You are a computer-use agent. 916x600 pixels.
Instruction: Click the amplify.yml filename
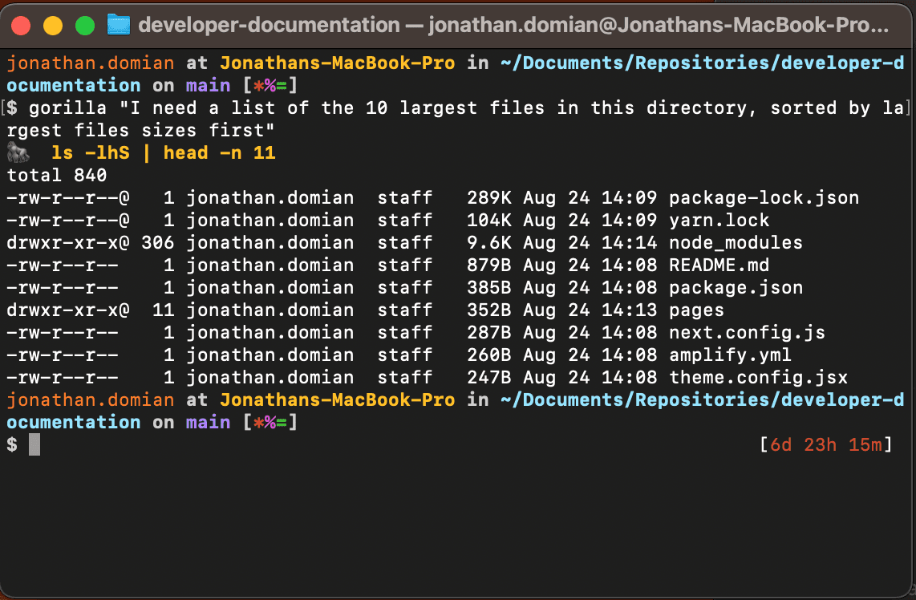click(x=730, y=355)
